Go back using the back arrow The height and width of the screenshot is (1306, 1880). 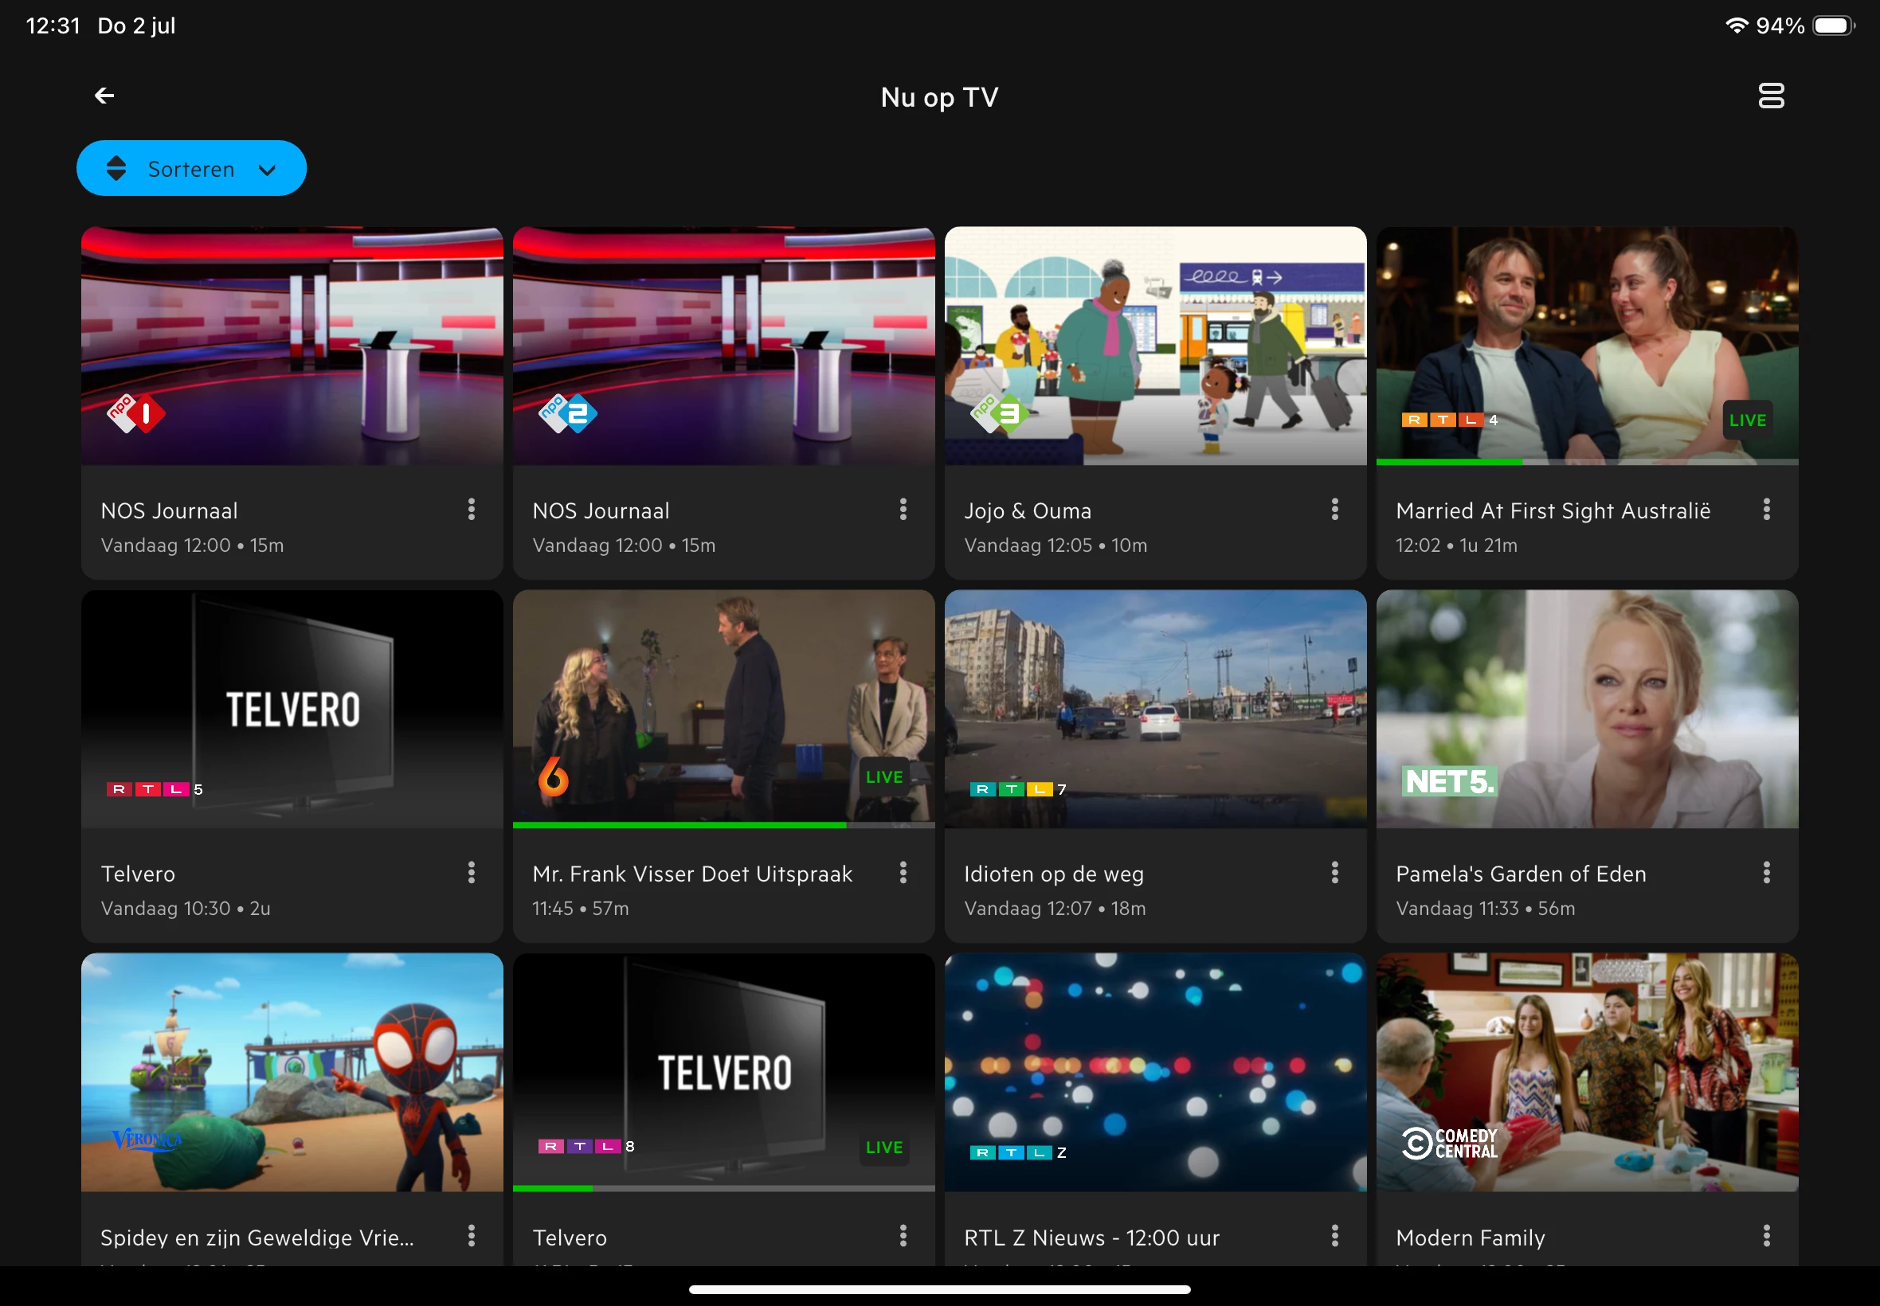[x=104, y=96]
